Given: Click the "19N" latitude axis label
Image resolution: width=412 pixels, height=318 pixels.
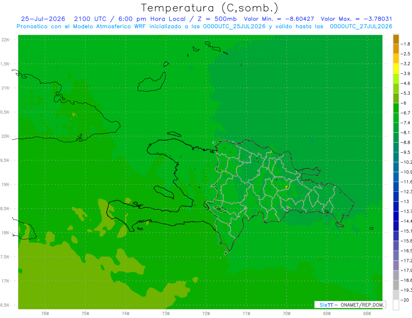Looking at the screenshot, I should [x=5, y=184].
